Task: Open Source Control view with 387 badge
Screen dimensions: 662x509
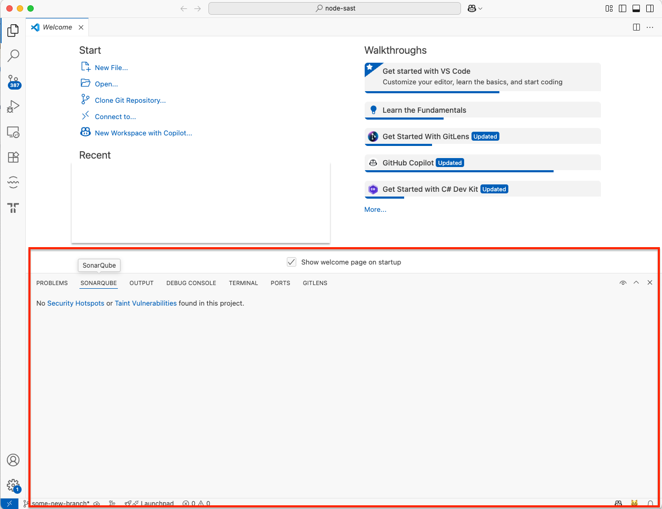Action: 13,81
